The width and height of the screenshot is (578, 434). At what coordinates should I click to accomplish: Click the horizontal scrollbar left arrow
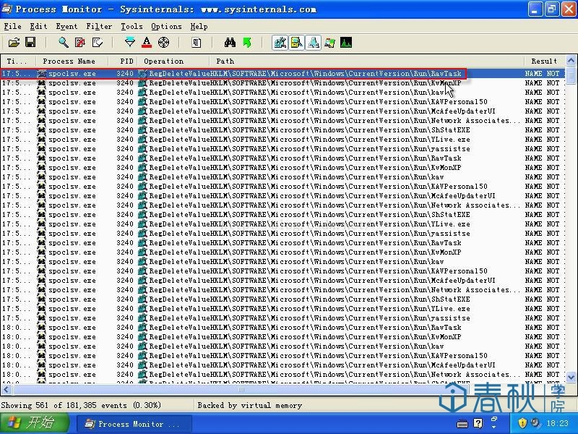[x=6, y=389]
